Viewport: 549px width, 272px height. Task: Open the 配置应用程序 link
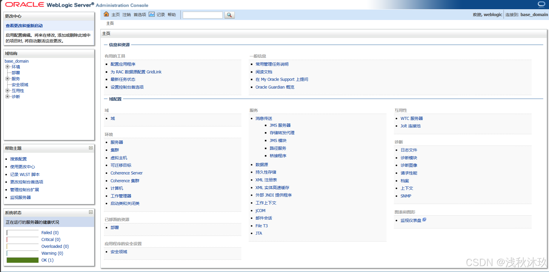(123, 64)
